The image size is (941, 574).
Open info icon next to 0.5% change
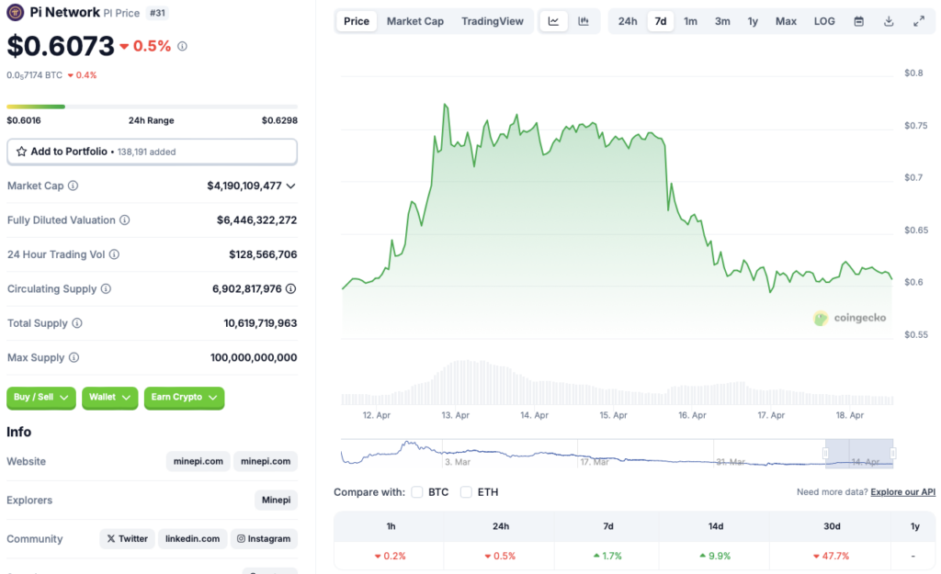click(x=183, y=46)
